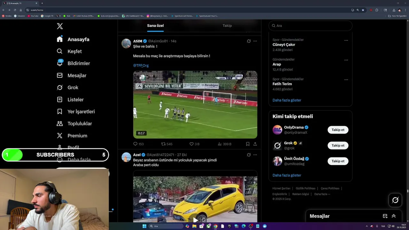Show more trends via Daha fazla göster

(287, 100)
